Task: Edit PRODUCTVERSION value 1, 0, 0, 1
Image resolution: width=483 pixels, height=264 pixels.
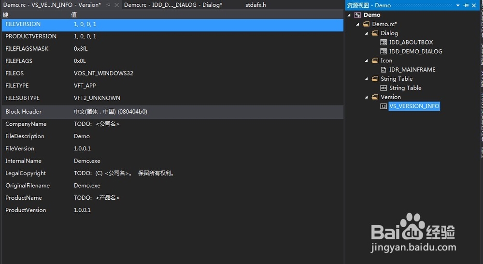Action: pos(85,36)
